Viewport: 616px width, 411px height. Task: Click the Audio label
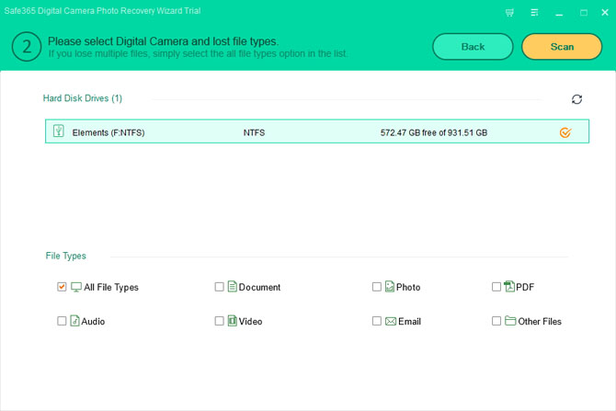click(x=93, y=322)
